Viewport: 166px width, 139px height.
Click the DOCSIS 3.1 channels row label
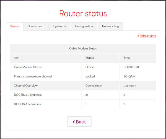click(27, 104)
